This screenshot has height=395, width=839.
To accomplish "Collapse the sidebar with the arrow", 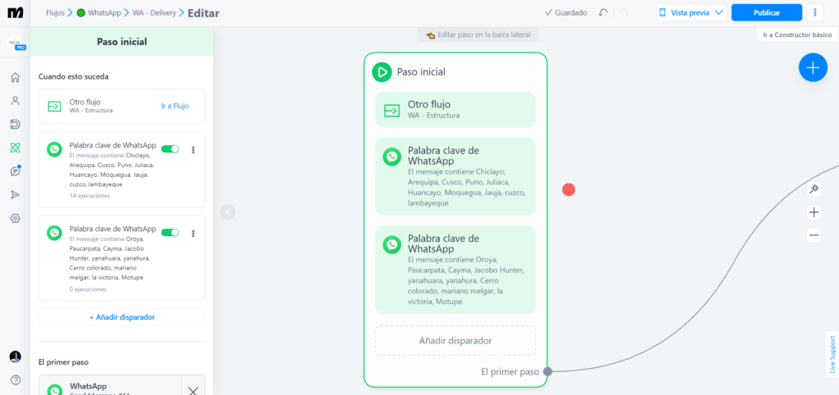I will 228,212.
